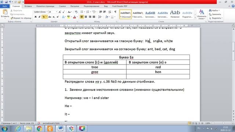
Task: Click Replace (Заменить) button
Action: coord(215,14)
